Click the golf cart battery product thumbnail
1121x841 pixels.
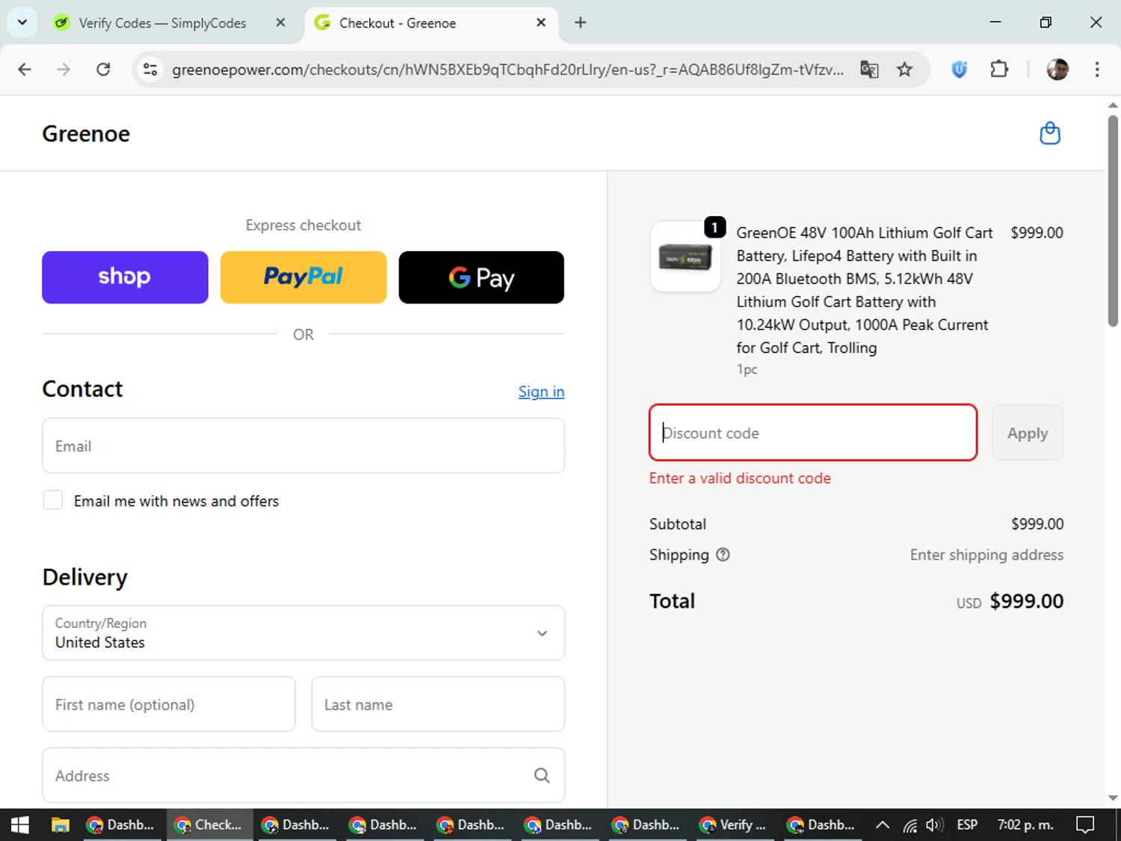point(685,257)
